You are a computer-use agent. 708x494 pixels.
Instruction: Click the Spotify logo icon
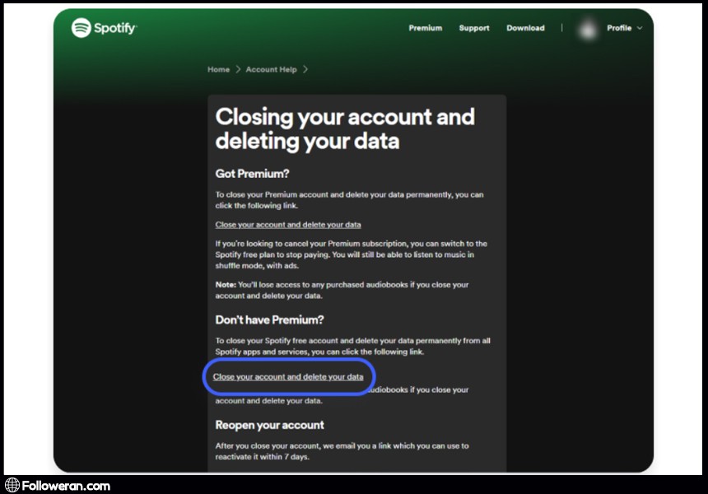(x=81, y=28)
